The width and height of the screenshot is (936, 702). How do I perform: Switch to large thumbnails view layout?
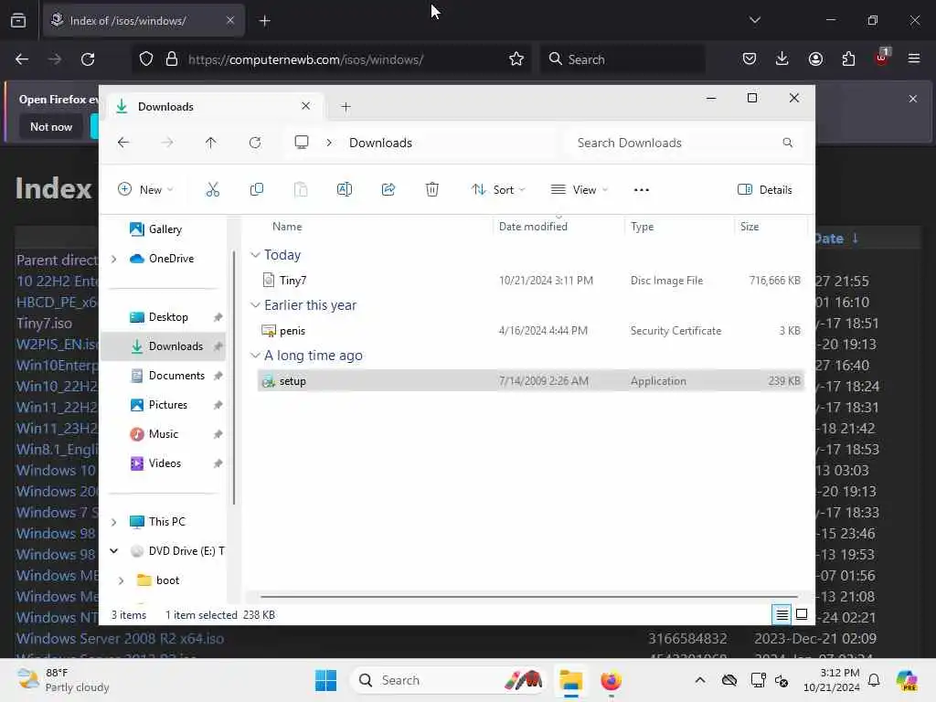click(802, 614)
